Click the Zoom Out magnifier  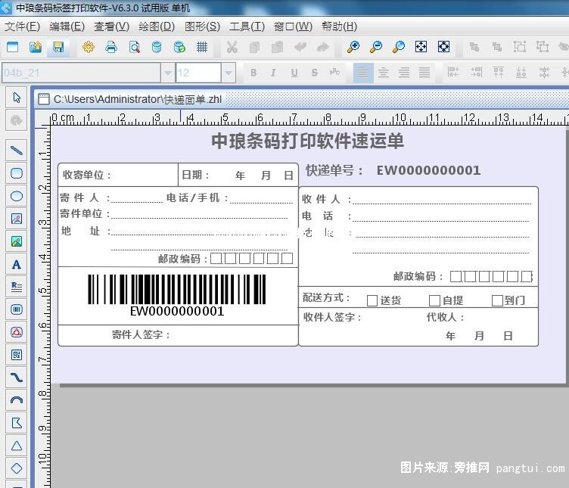pos(376,47)
